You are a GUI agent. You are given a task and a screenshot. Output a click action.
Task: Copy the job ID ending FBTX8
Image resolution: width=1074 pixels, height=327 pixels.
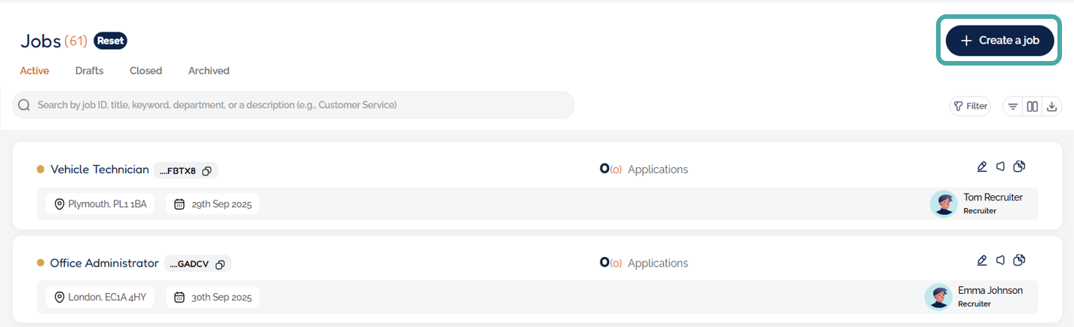207,171
